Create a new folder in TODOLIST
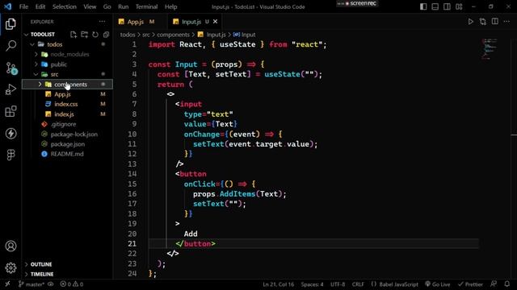This screenshot has height=290, width=517. tap(84, 34)
